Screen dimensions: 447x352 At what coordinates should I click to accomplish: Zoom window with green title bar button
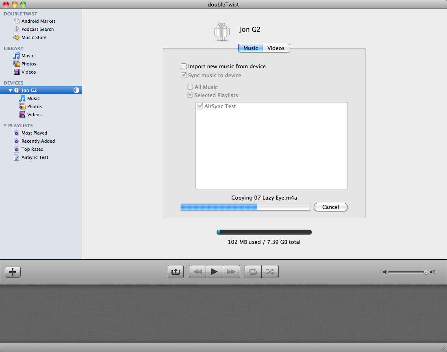23,4
